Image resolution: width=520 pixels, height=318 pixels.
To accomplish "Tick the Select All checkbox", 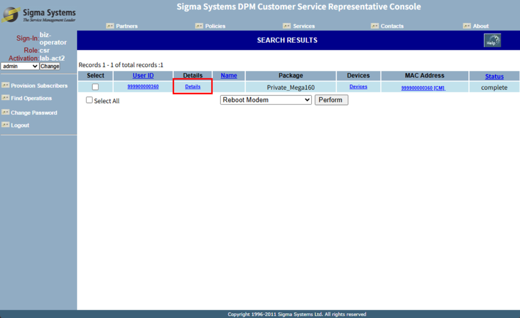I will tap(89, 101).
